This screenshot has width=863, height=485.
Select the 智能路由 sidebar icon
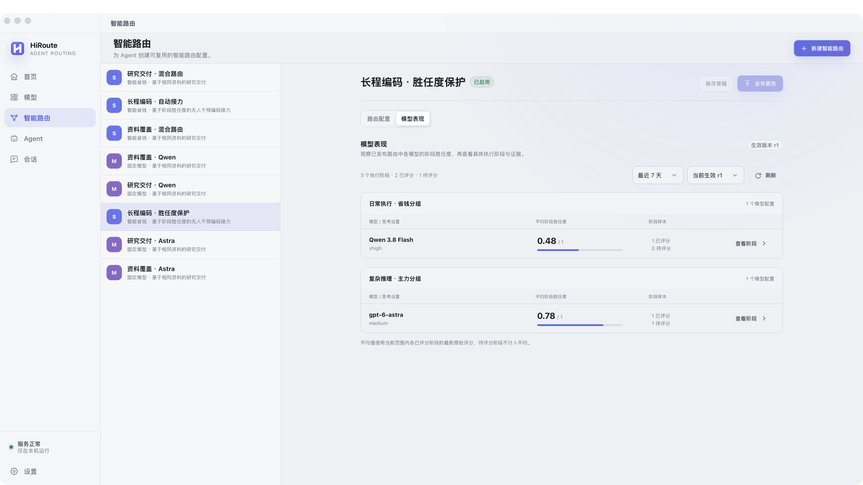[x=14, y=118]
